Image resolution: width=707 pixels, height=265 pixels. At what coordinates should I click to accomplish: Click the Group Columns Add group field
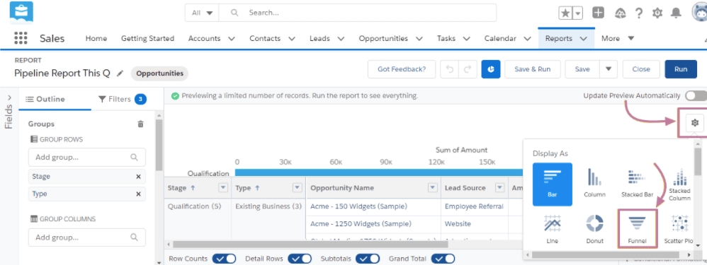coord(87,237)
